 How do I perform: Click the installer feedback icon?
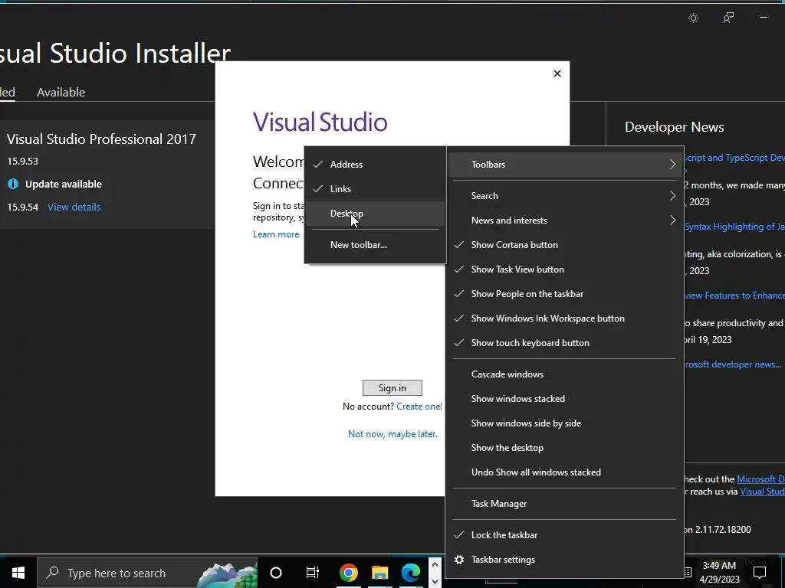[728, 18]
